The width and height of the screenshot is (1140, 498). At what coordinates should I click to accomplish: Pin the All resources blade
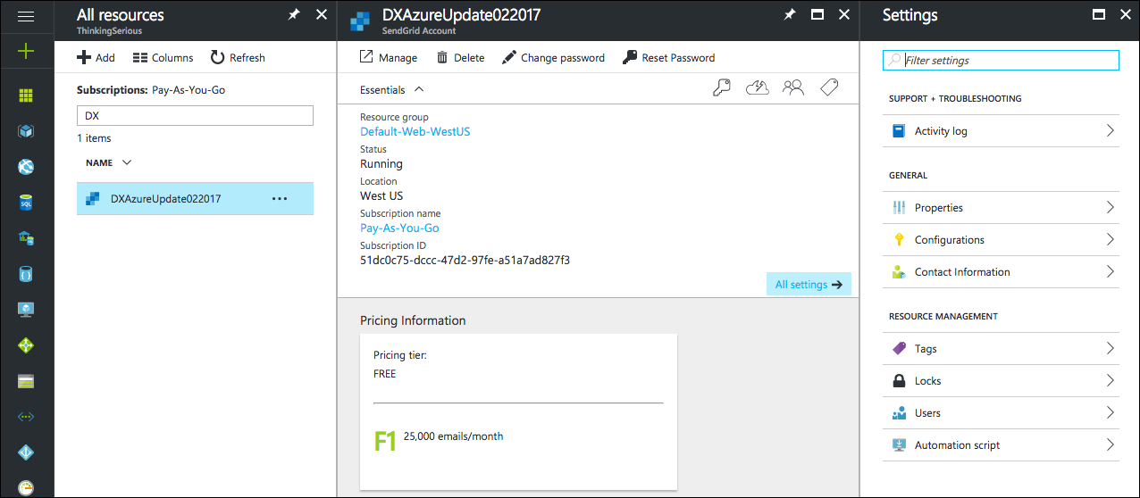[x=294, y=15]
